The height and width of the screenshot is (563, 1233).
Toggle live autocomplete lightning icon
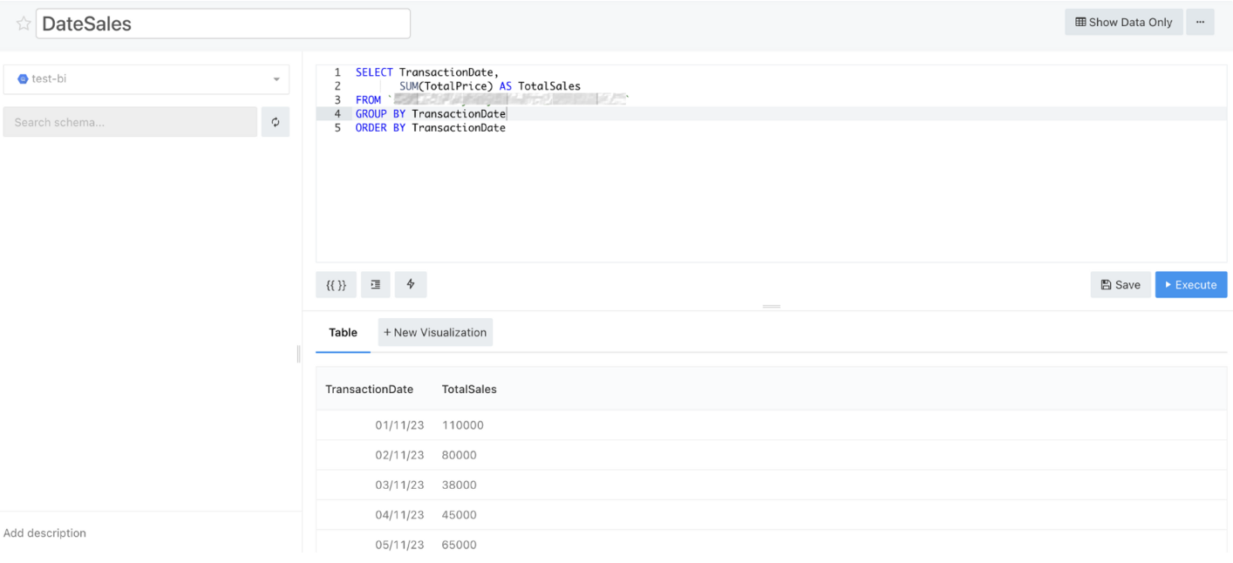click(411, 285)
